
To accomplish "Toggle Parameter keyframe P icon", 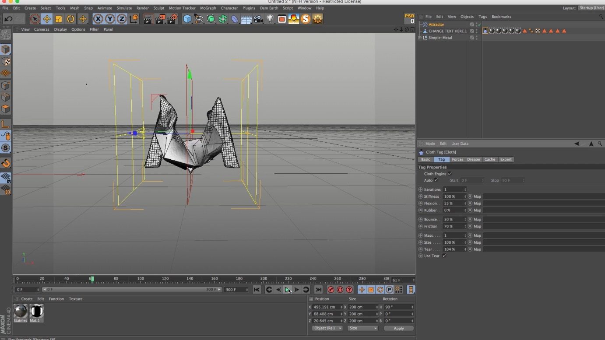I will pyautogui.click(x=389, y=290).
